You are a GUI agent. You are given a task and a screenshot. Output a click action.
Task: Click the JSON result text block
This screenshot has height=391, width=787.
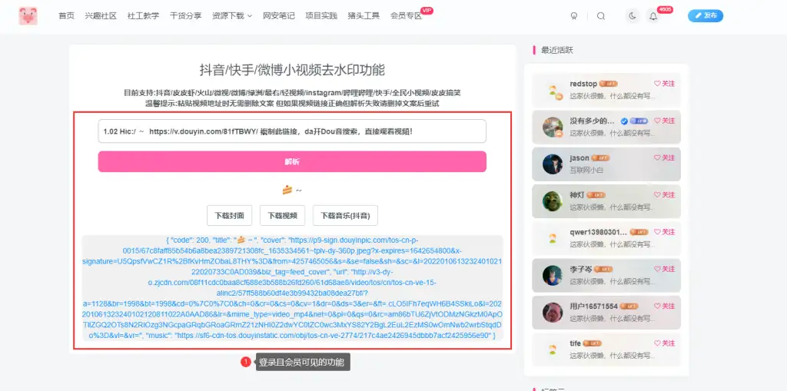[292, 287]
